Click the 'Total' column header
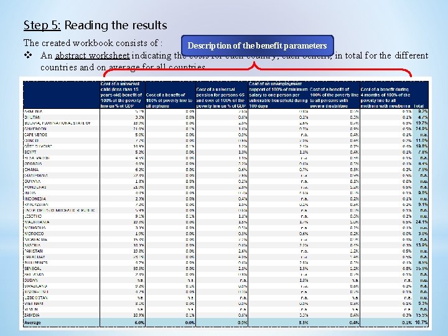Viewport: 448px width, 336px height. coord(419,106)
